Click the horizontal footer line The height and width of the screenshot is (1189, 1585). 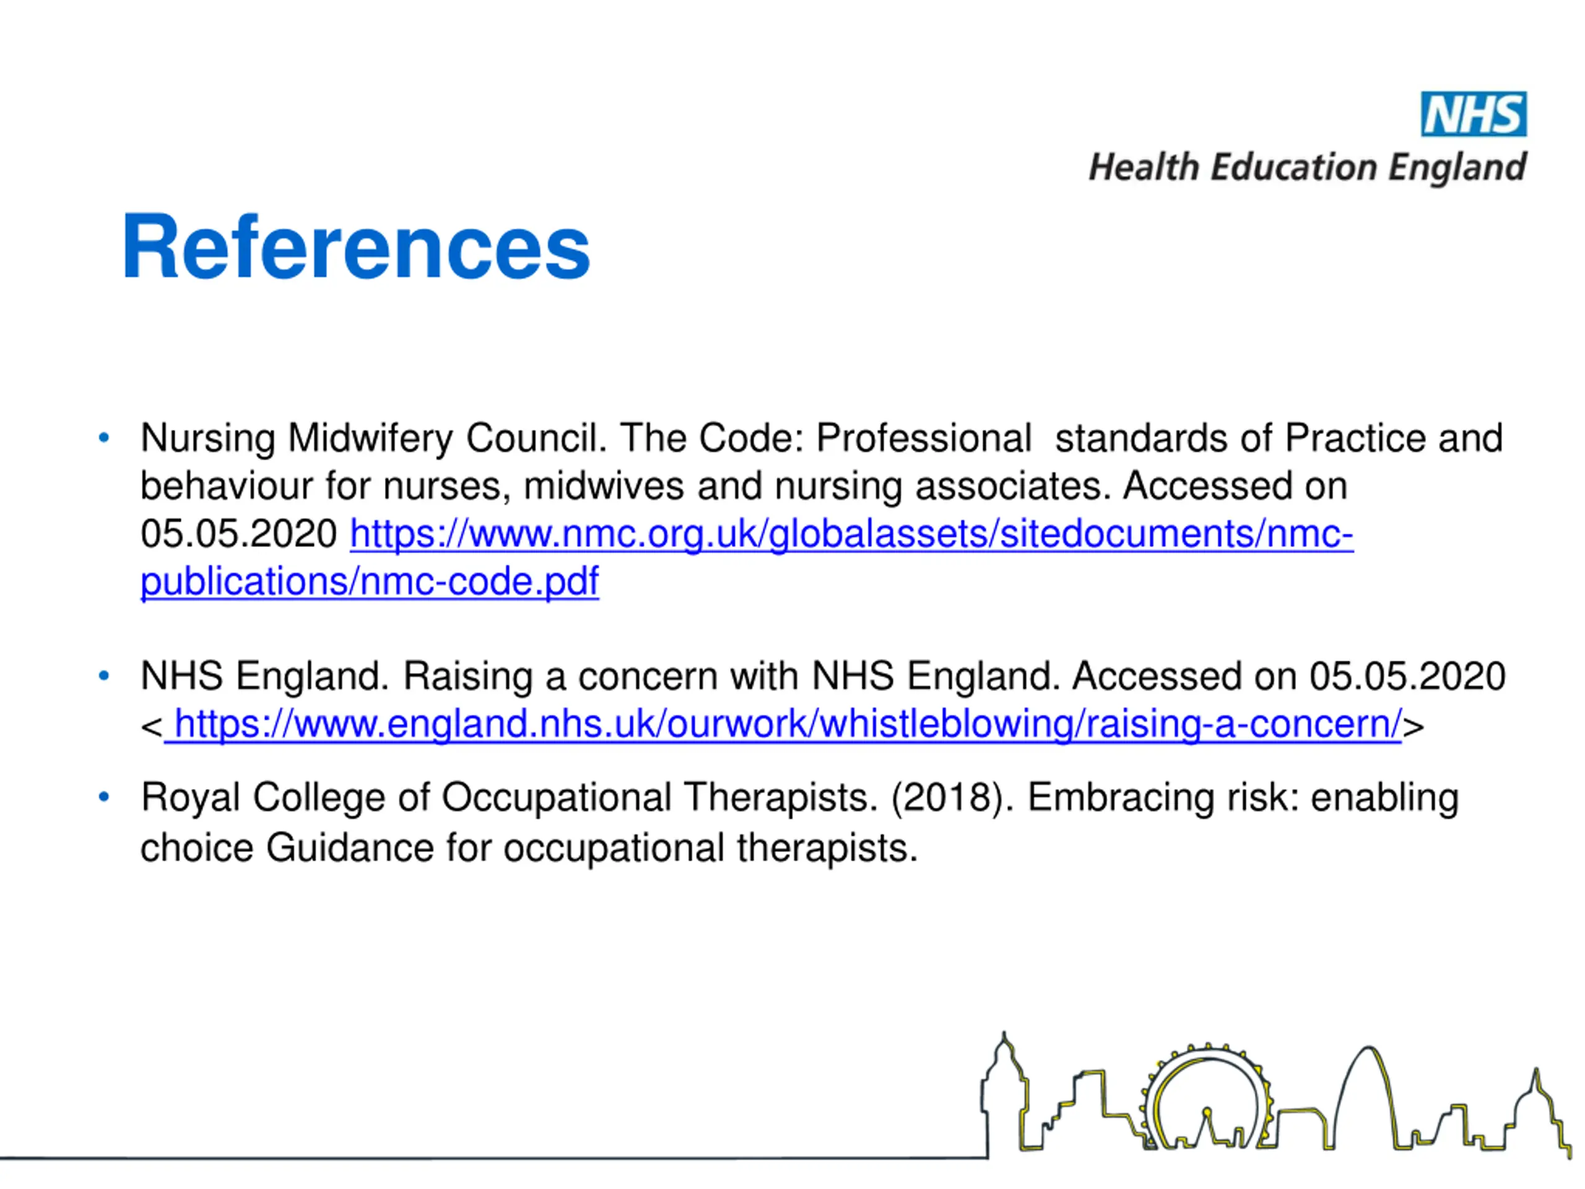495,1157
